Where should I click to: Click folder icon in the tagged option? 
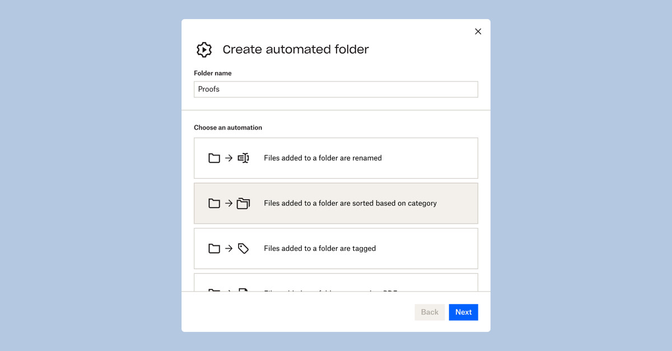point(214,249)
